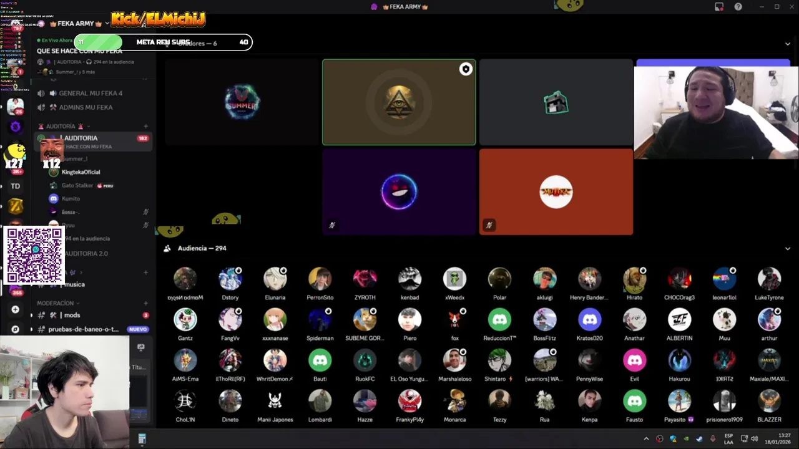799x449 pixels.
Task: Click the muted mic icon on orange tile
Action: pyautogui.click(x=489, y=225)
